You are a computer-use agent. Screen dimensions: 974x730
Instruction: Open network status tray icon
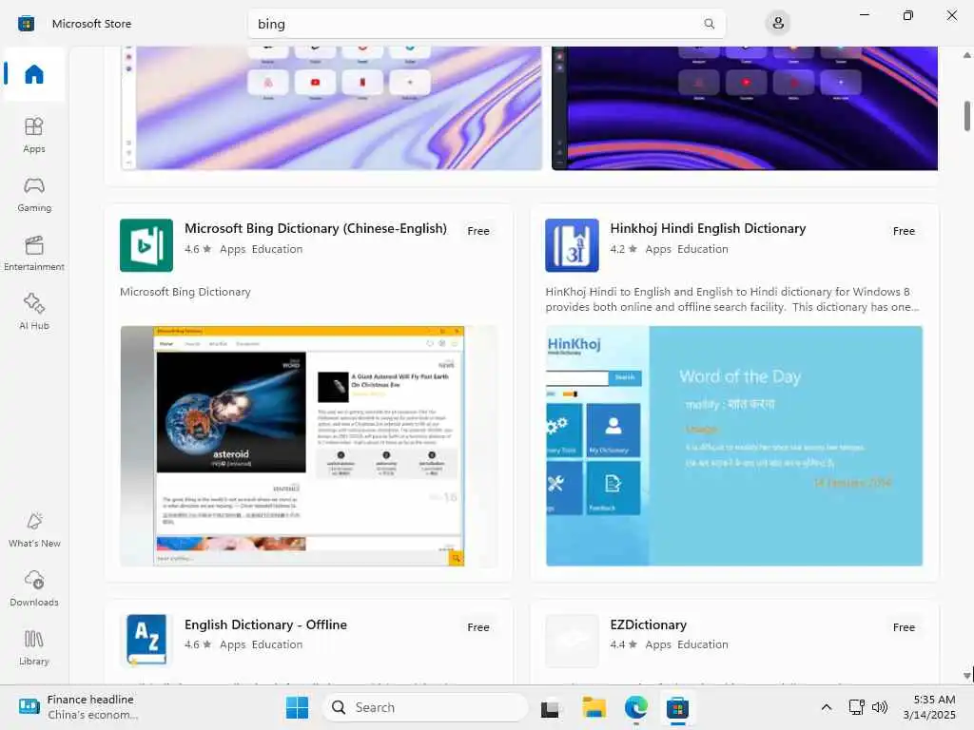pyautogui.click(x=857, y=707)
